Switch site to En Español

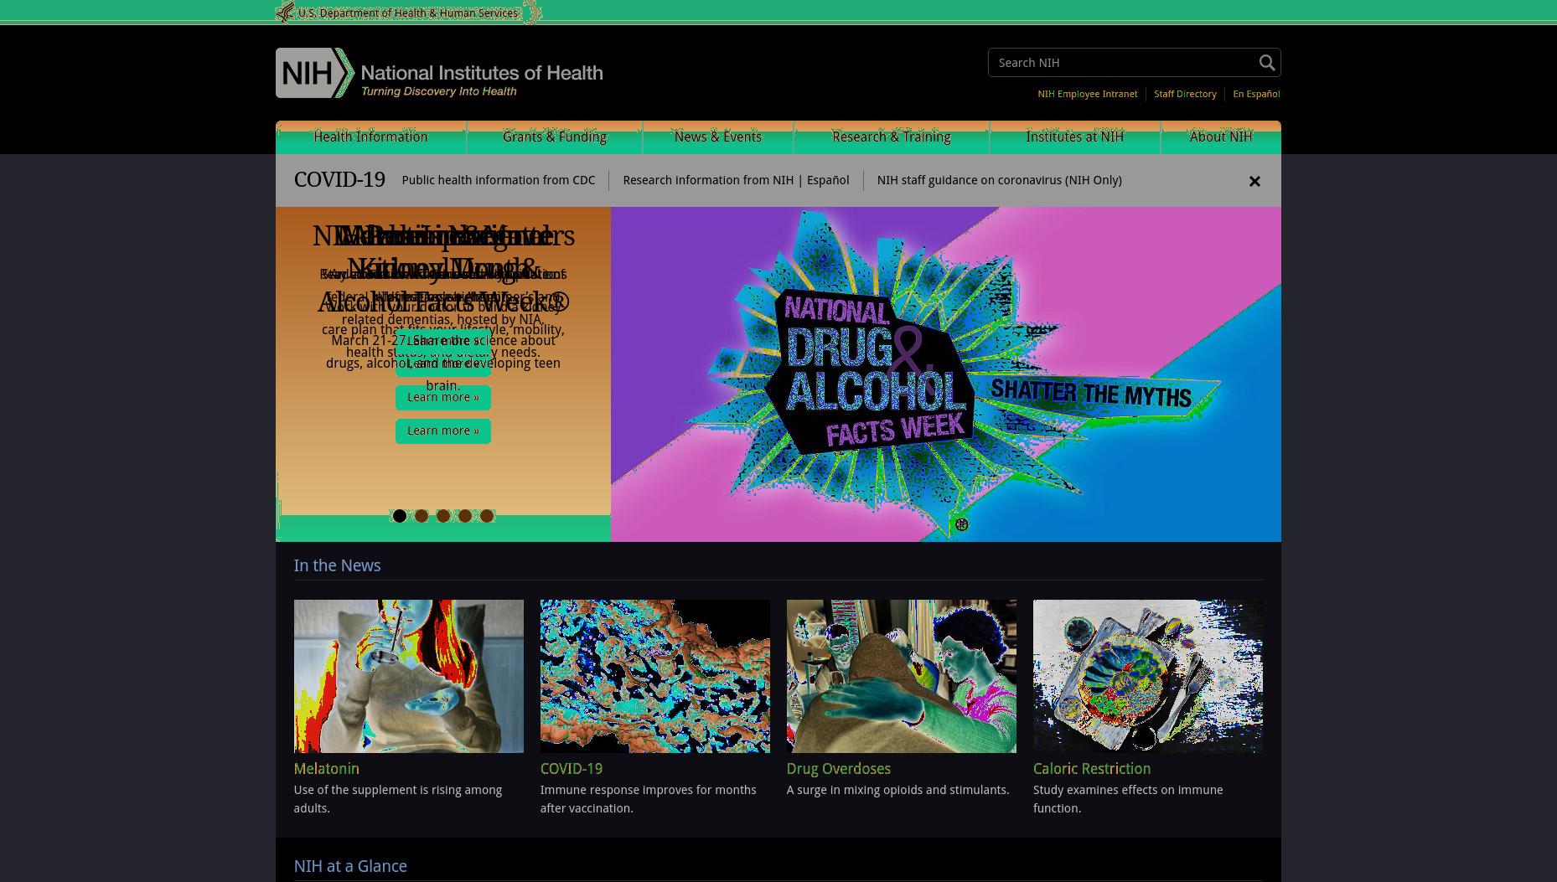[x=1256, y=94]
